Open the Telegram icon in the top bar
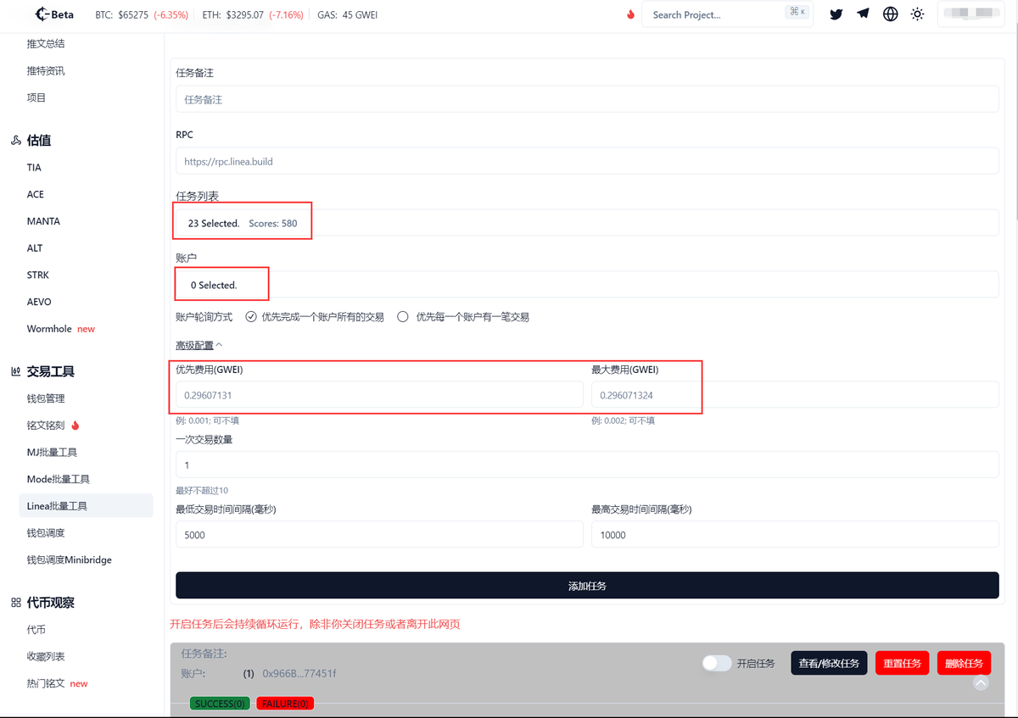Screen dimensions: 1018x718 863,14
